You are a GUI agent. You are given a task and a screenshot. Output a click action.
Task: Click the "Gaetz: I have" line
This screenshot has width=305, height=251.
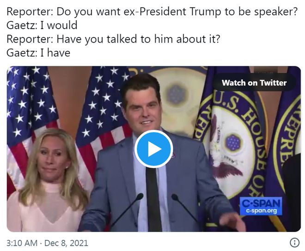[38, 52]
